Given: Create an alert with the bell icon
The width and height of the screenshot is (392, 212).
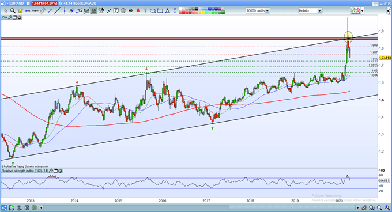Looking at the screenshot, I should (20, 11).
